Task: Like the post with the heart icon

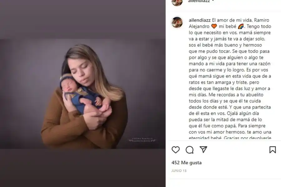Action: coord(175,150)
